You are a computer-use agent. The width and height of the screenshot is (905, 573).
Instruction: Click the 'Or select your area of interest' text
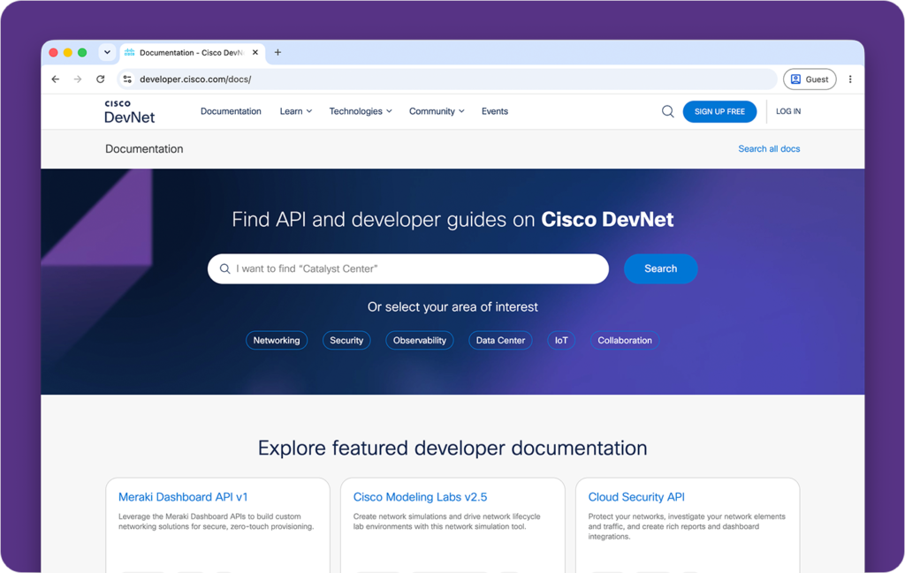click(x=452, y=306)
